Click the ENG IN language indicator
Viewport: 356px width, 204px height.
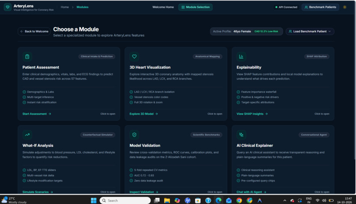(309, 200)
